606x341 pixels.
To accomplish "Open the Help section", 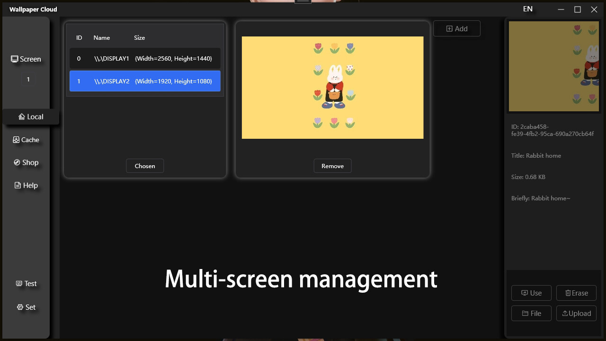I will click(x=26, y=185).
